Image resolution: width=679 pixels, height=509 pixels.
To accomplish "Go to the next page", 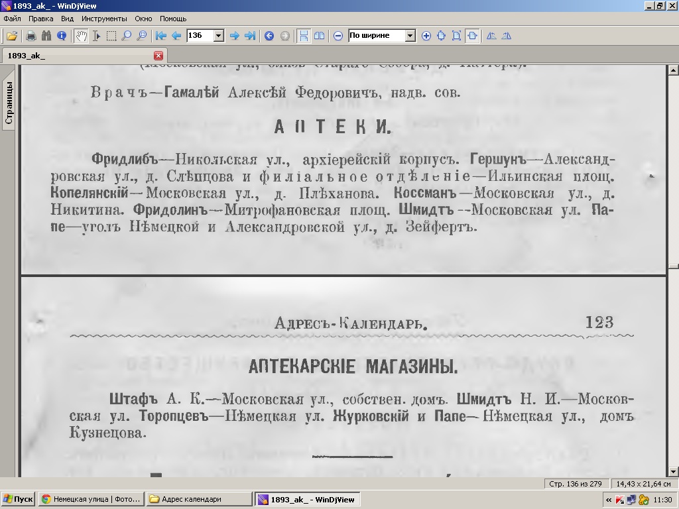I will click(234, 36).
